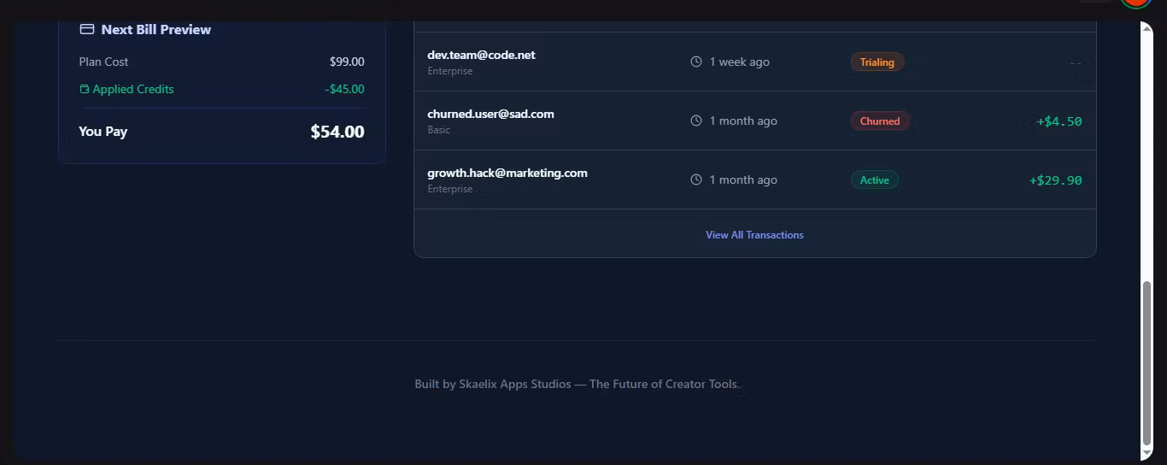Click the Applied Credits label
This screenshot has width=1167, height=465.
[x=133, y=89]
